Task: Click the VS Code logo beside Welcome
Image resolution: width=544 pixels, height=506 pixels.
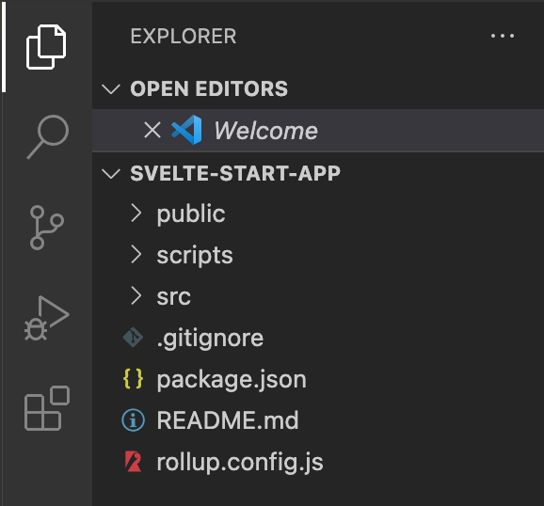Action: coord(186,130)
